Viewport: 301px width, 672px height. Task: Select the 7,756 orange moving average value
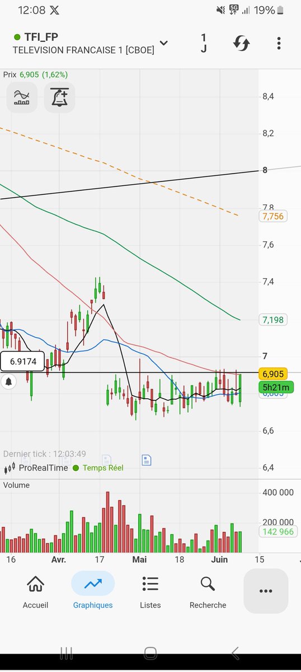(273, 216)
